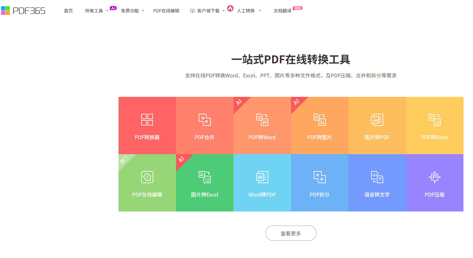Expand the 人工转换 menu
The width and height of the screenshot is (473, 258).
(248, 11)
